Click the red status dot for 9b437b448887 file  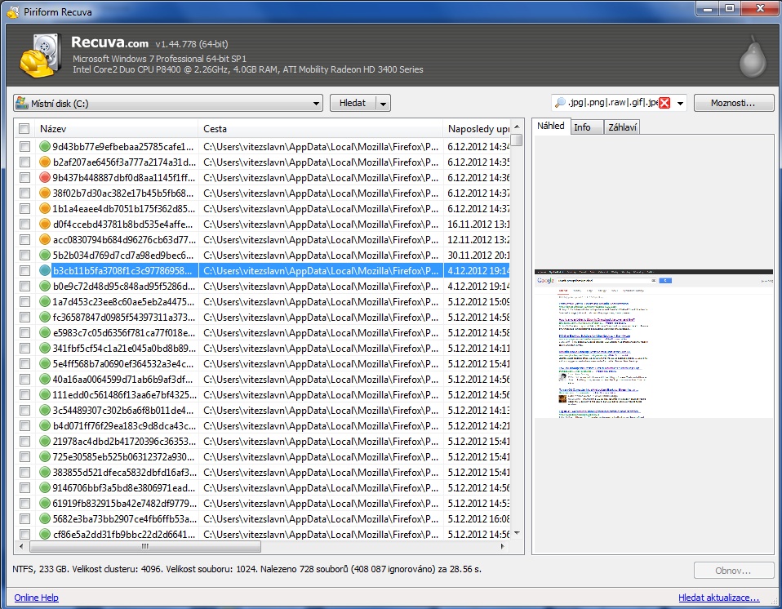[x=46, y=178]
